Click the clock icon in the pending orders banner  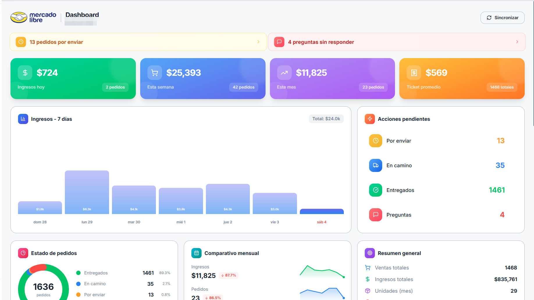tap(21, 42)
